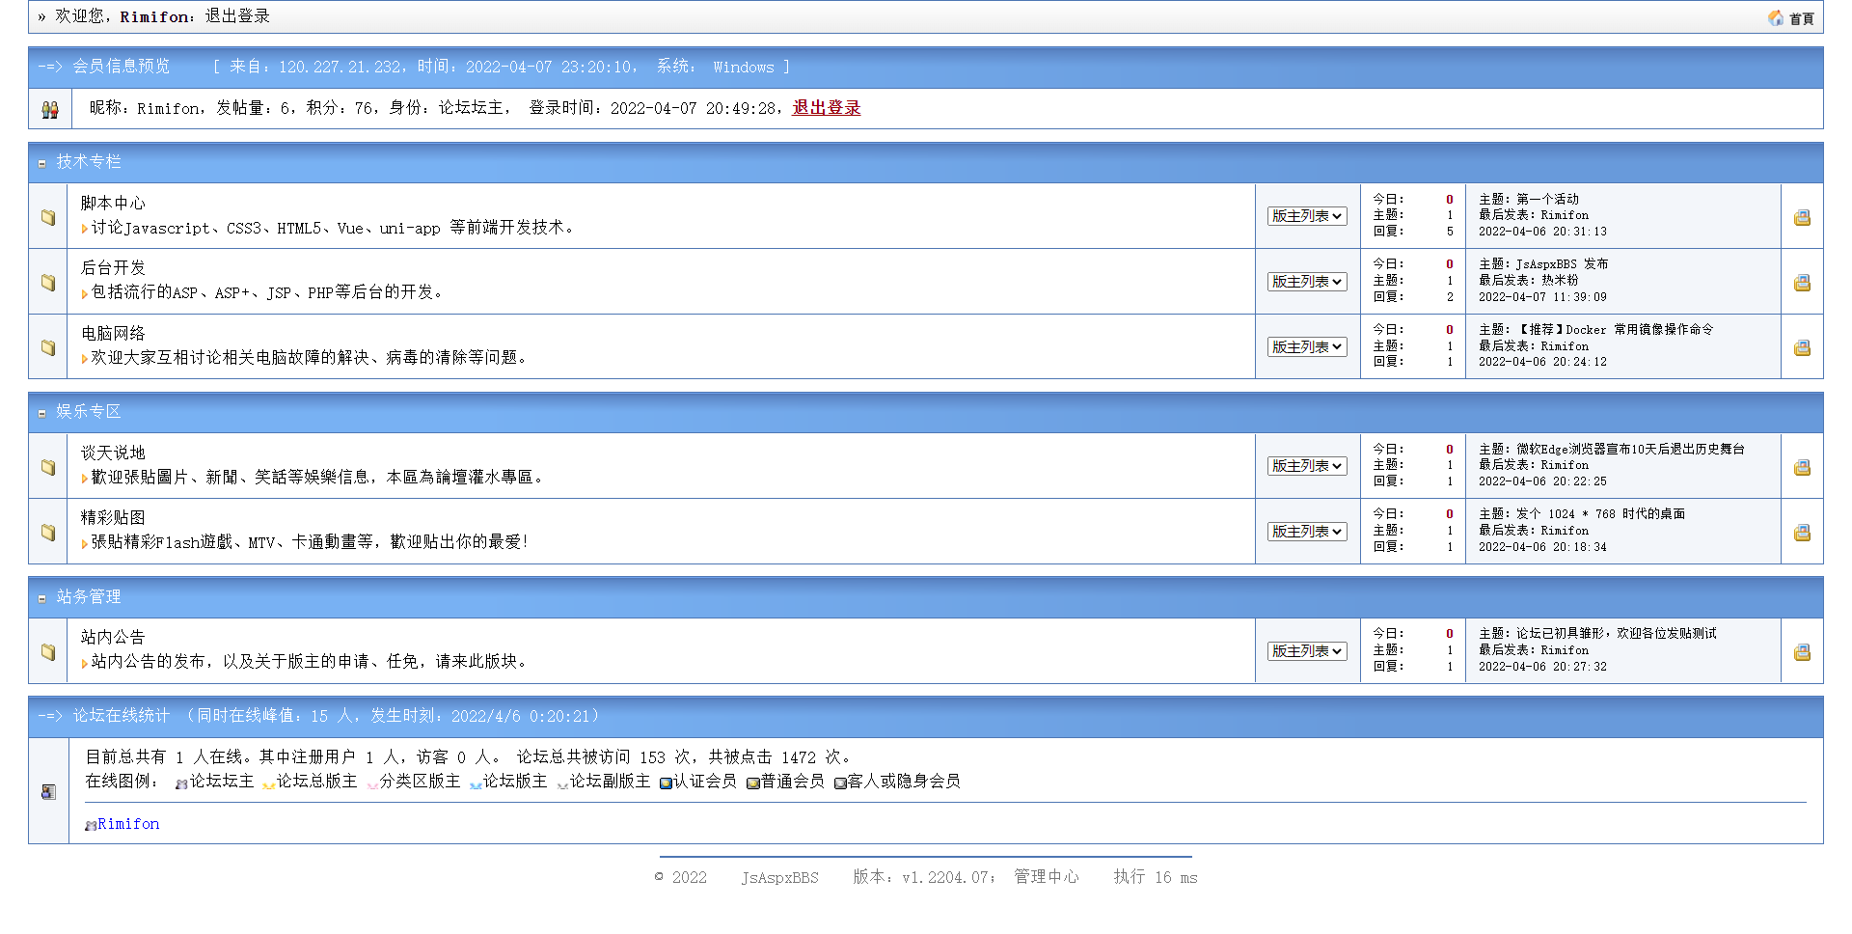Click the latest-post icon in 谈天说地 row

[1802, 467]
